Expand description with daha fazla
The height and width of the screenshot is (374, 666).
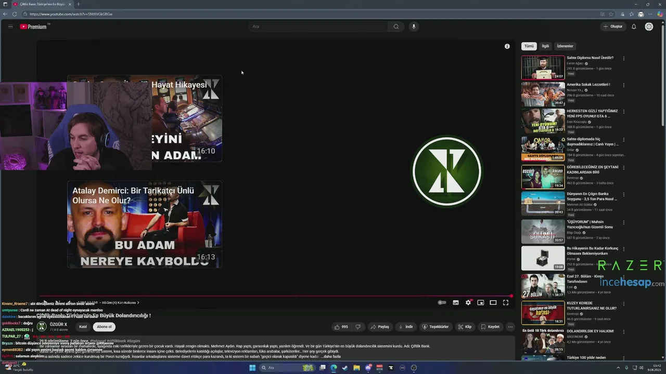click(331, 356)
